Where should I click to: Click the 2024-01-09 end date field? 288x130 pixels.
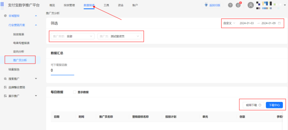point(269,23)
